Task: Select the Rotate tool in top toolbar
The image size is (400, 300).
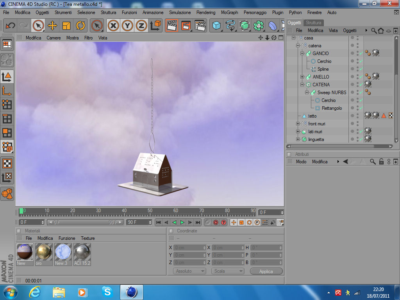Action: (x=80, y=26)
